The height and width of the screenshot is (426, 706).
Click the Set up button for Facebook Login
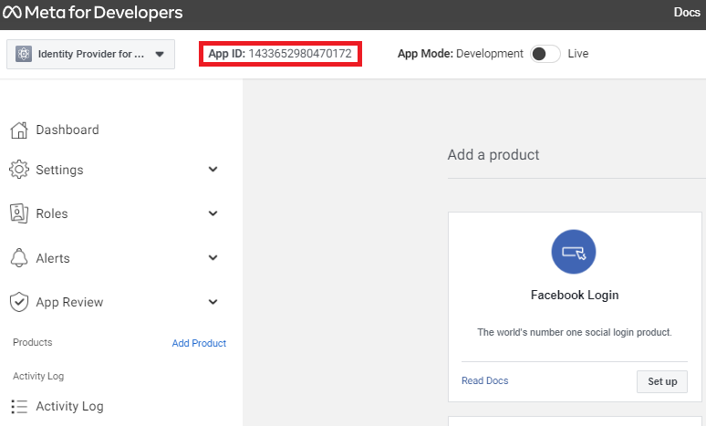(x=661, y=381)
